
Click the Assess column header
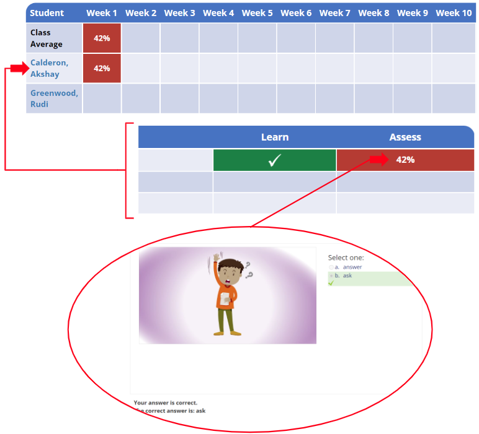pyautogui.click(x=405, y=137)
